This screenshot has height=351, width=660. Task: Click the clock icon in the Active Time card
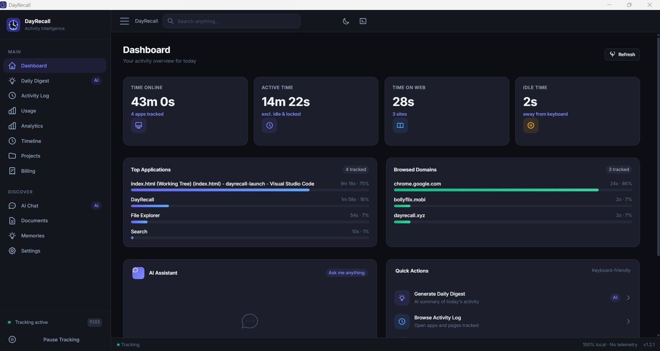pyautogui.click(x=269, y=125)
